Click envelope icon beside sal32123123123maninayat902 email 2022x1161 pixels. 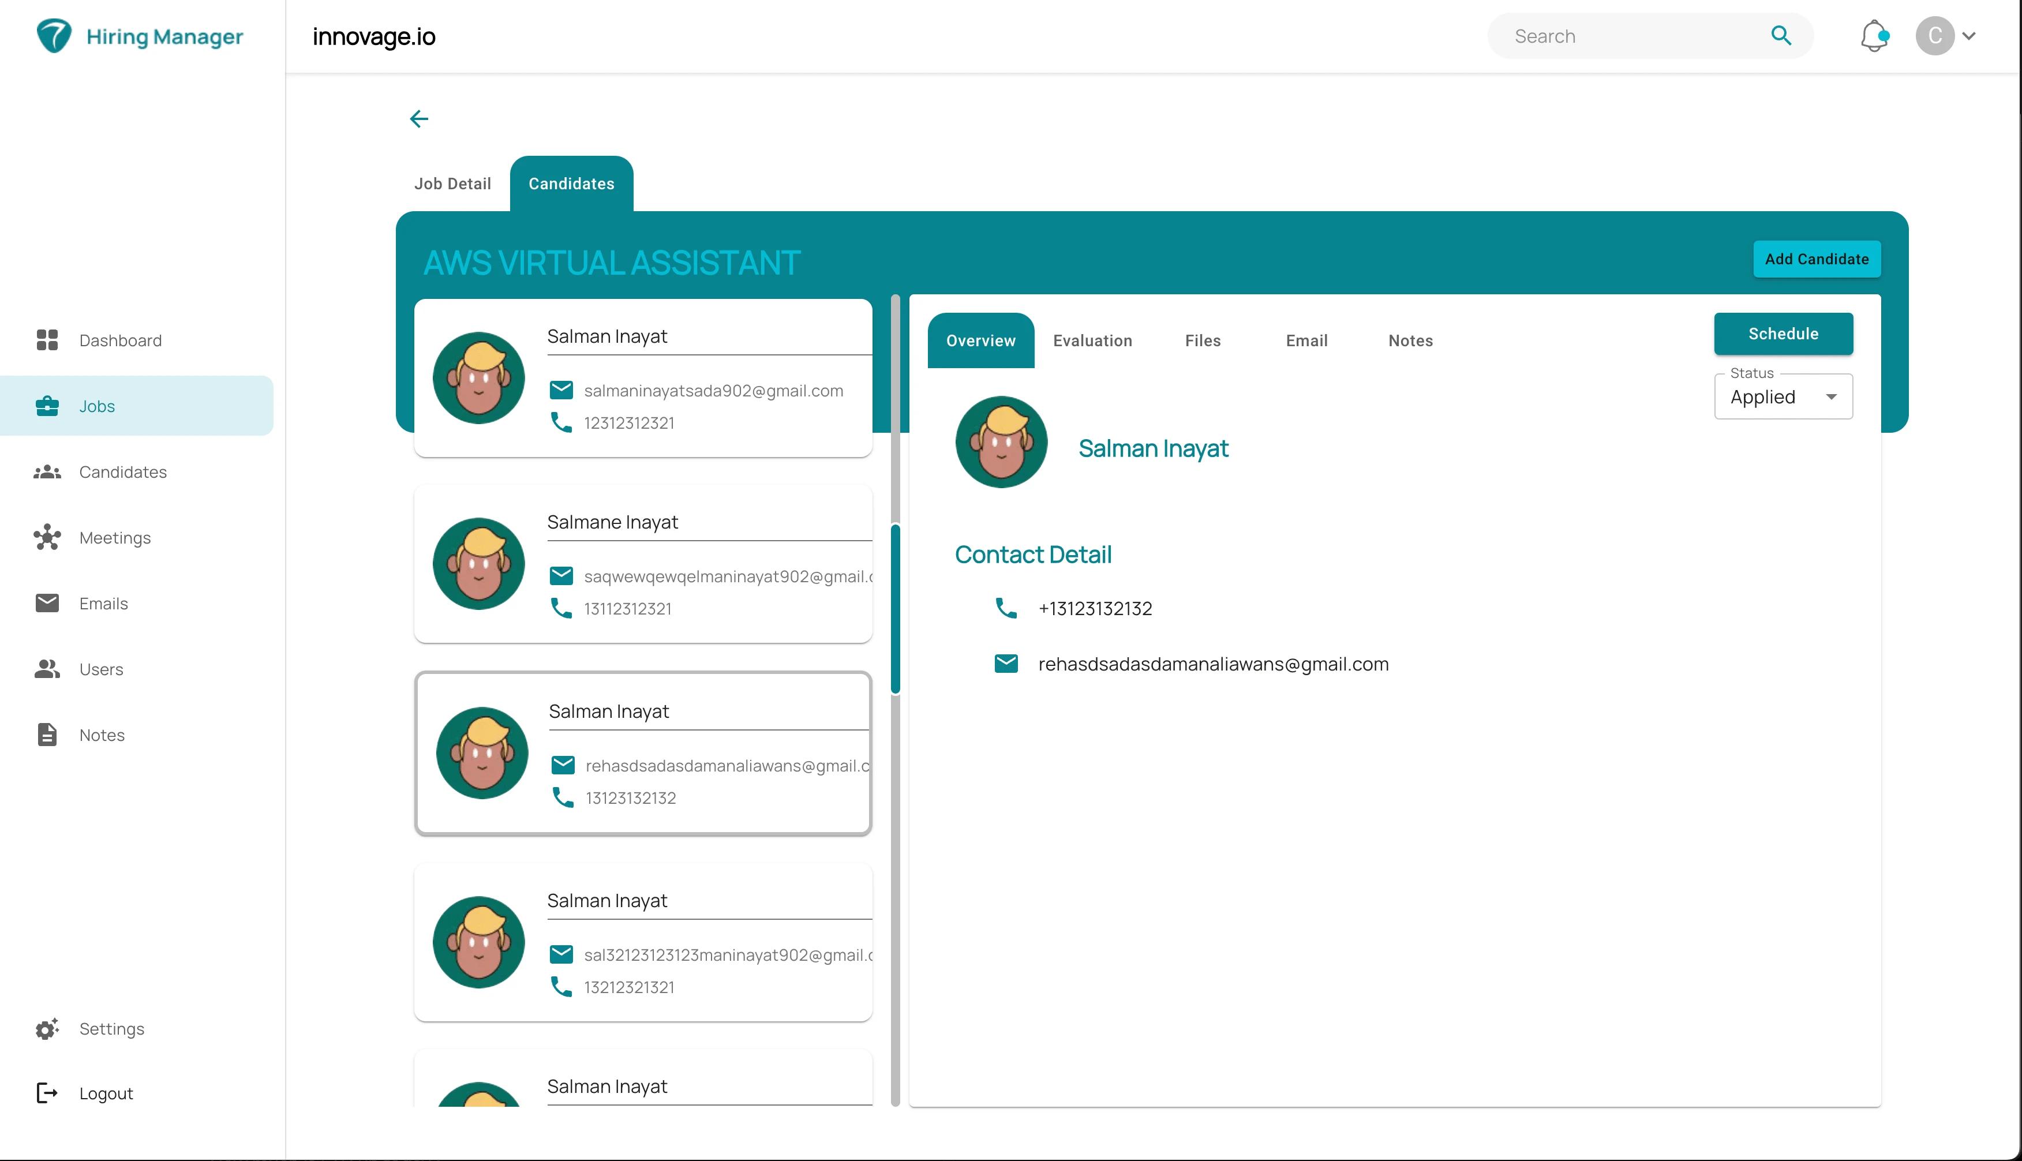561,954
